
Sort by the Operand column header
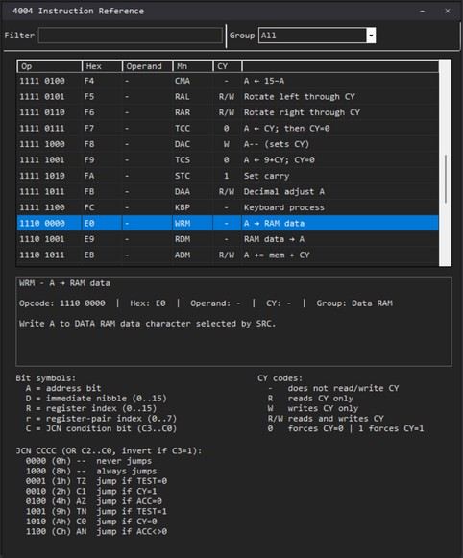point(147,66)
